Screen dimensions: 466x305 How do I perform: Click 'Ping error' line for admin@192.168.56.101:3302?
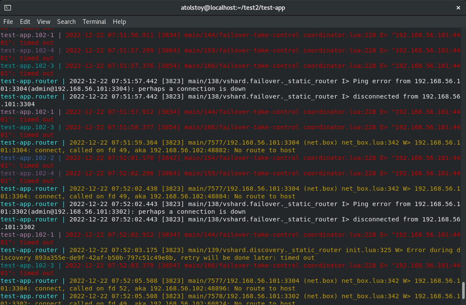(230, 208)
